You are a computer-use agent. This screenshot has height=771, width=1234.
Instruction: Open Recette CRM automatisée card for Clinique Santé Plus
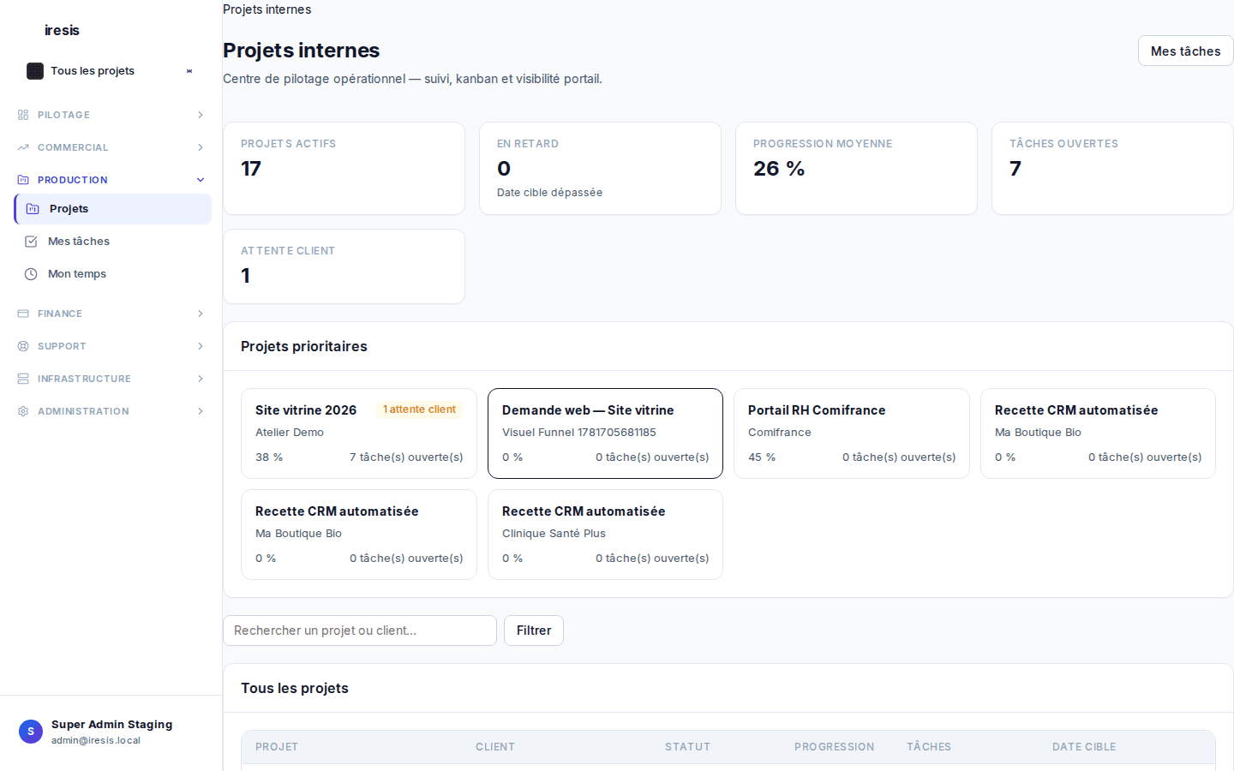[605, 535]
